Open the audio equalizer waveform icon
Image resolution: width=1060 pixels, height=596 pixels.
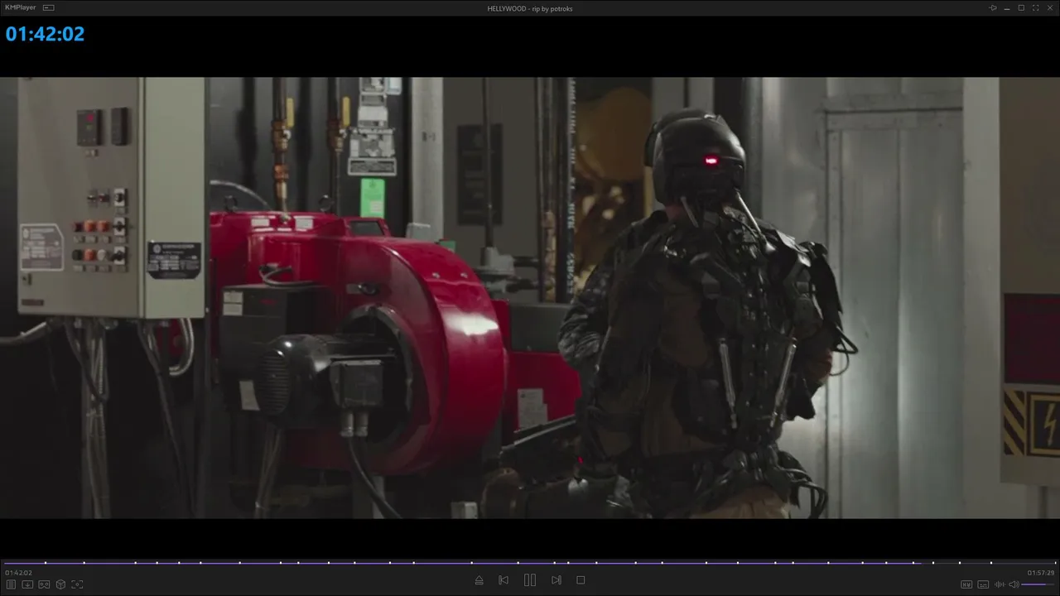point(1000,584)
